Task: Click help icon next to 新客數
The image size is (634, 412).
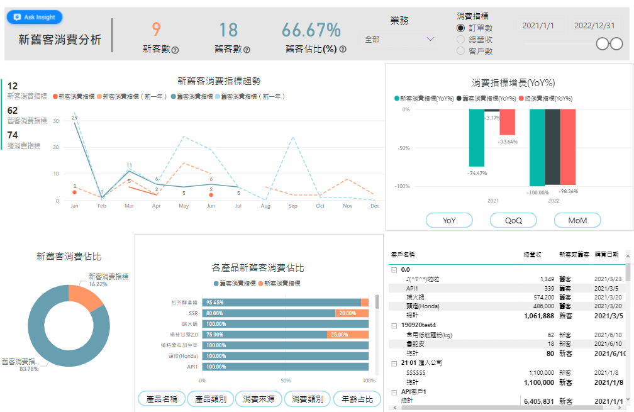Action: (x=175, y=50)
